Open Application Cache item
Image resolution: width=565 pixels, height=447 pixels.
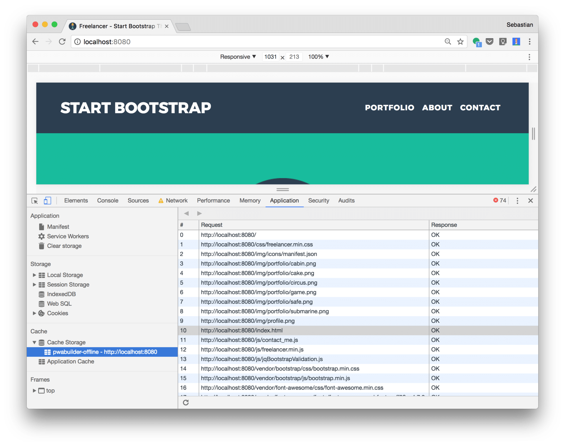[x=70, y=361]
